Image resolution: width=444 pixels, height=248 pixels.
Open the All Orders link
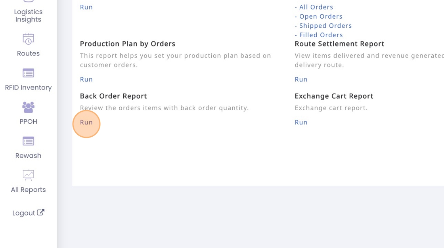[316, 7]
